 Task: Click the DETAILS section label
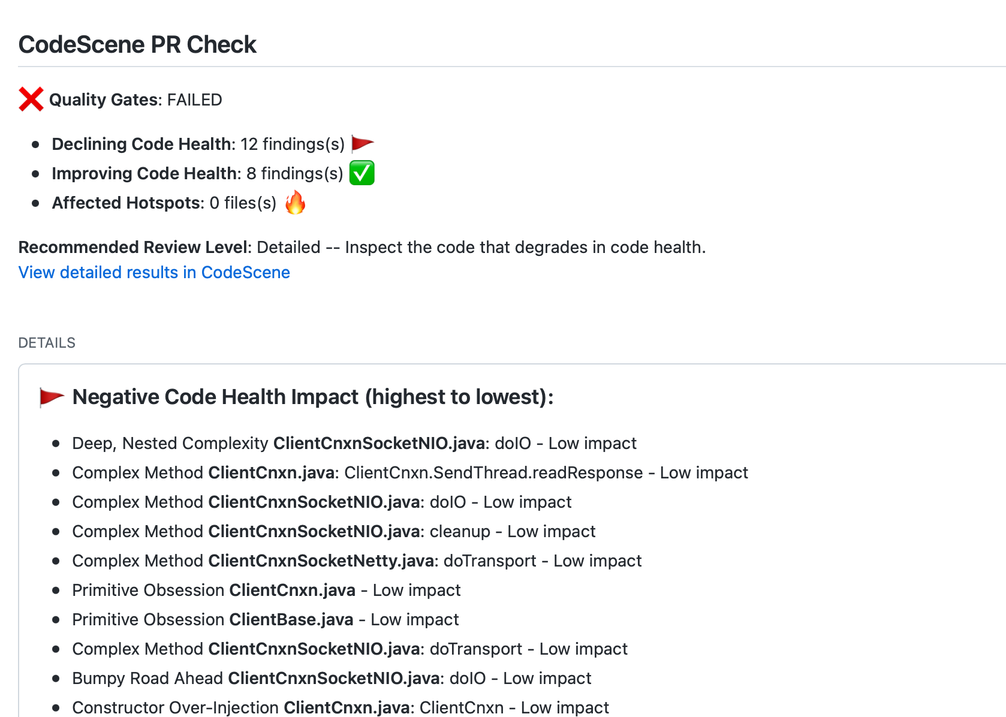click(47, 343)
